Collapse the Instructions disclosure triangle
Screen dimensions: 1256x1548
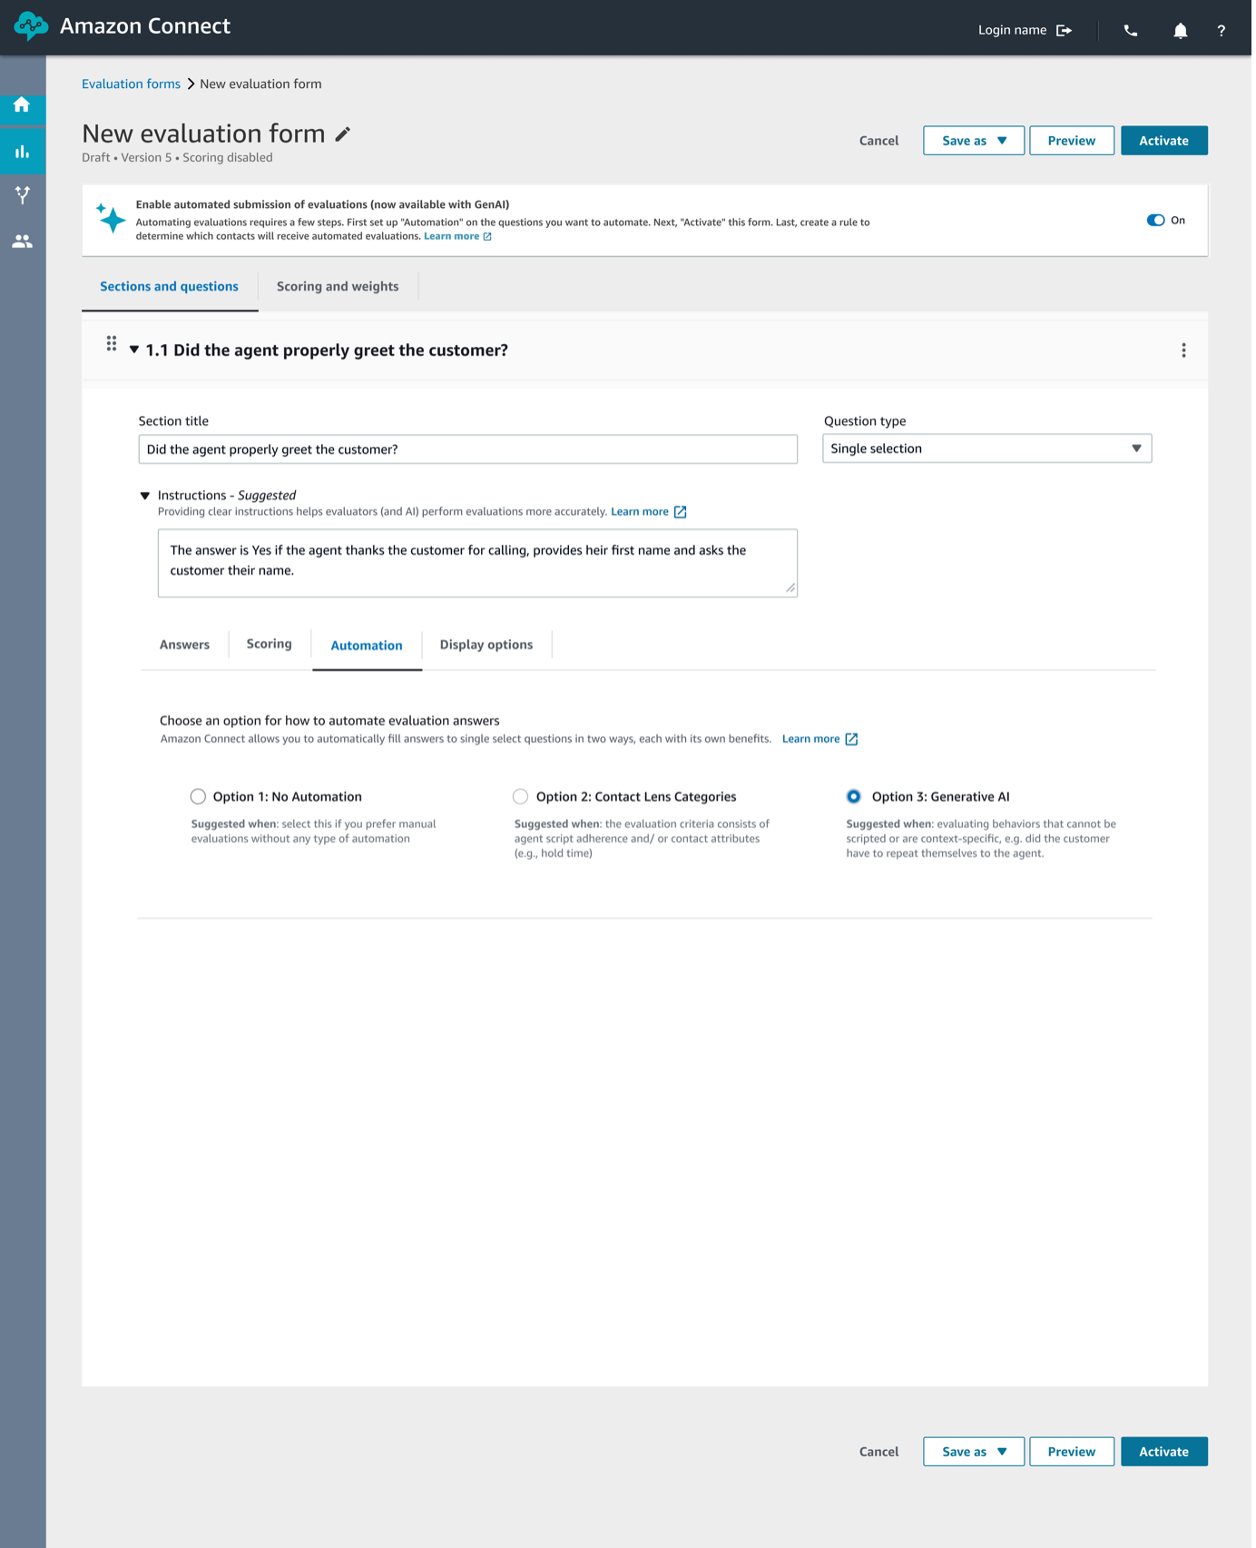[x=145, y=498]
